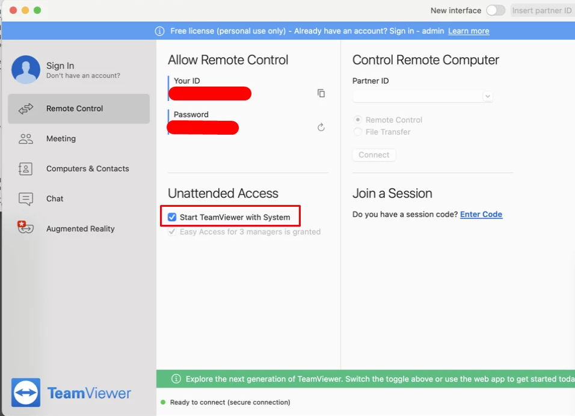Click the Easy Access granted checkbox
The height and width of the screenshot is (416, 575).
click(171, 231)
